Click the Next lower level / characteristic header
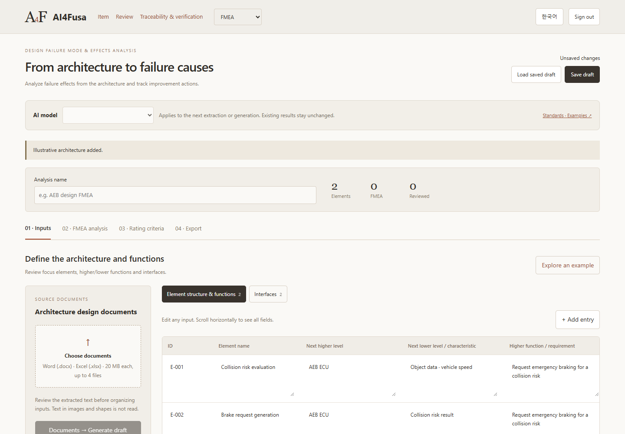The height and width of the screenshot is (434, 625). click(x=442, y=346)
